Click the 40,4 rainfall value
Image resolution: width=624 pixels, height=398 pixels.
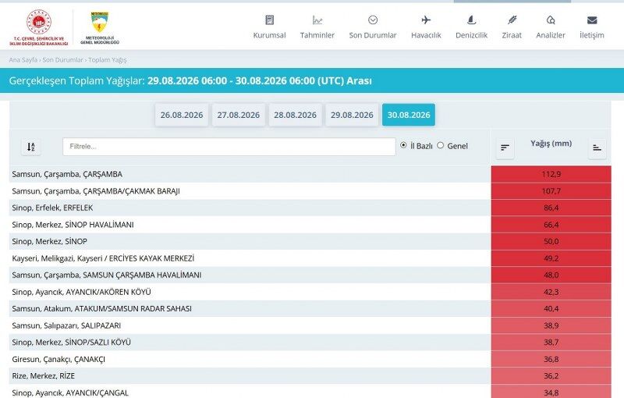tap(551, 308)
